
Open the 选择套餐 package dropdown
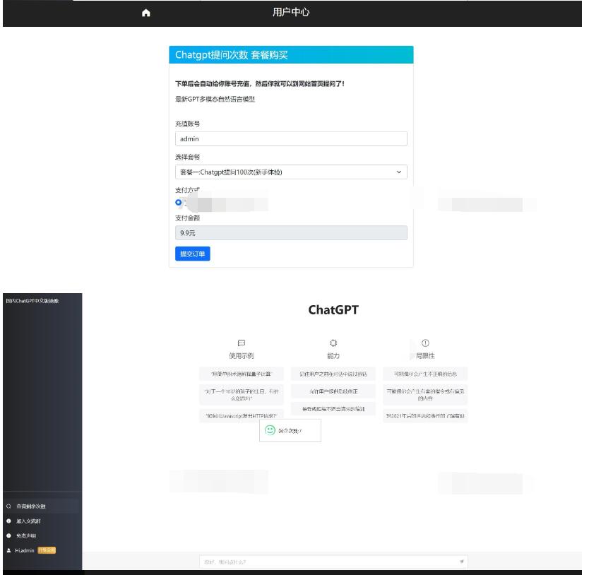(x=291, y=172)
